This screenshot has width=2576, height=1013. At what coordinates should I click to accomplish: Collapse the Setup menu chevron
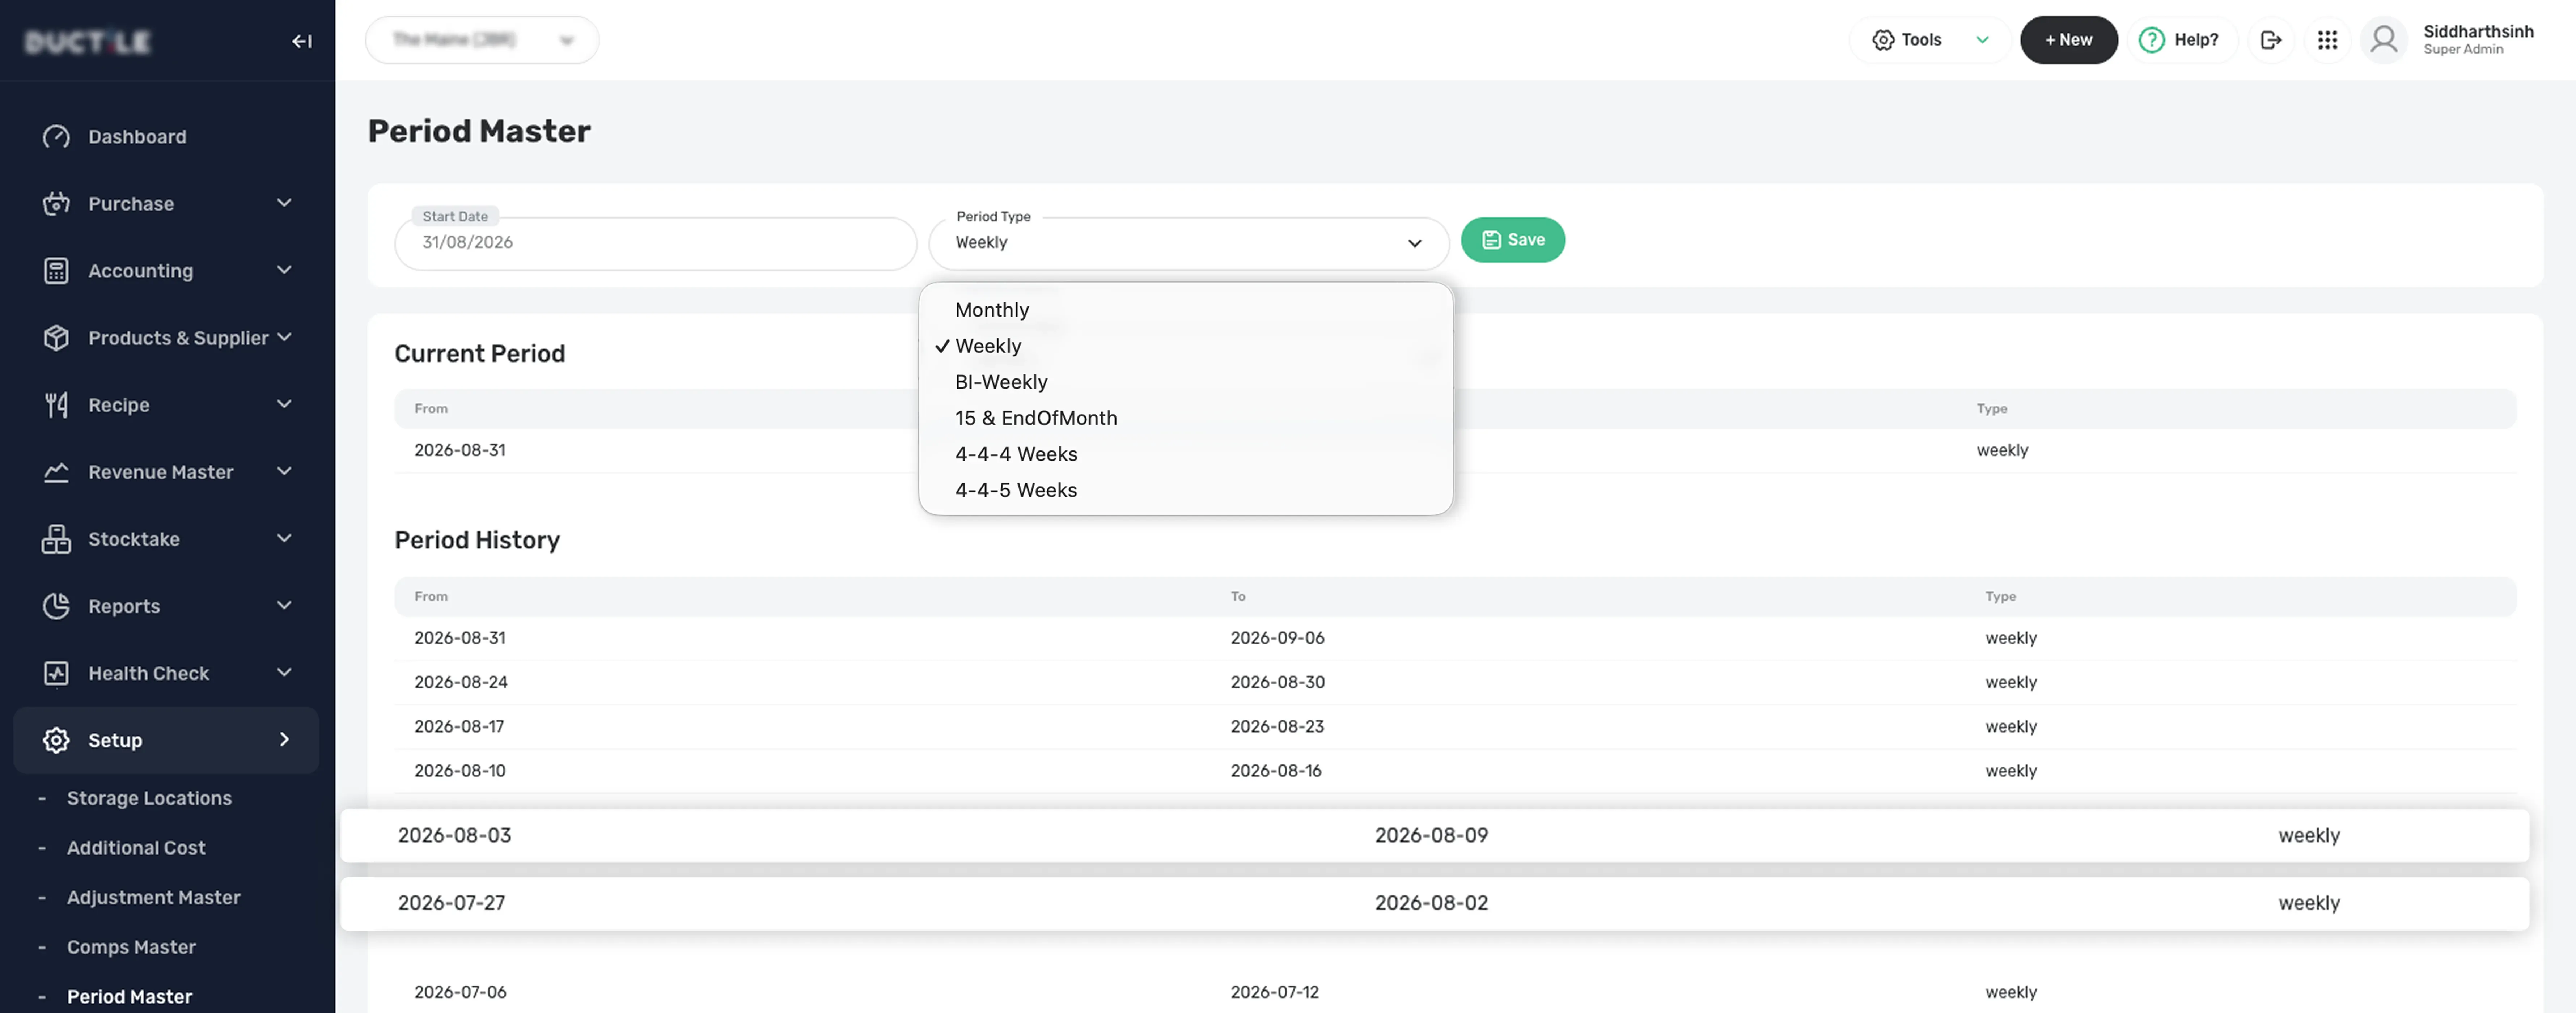click(284, 739)
